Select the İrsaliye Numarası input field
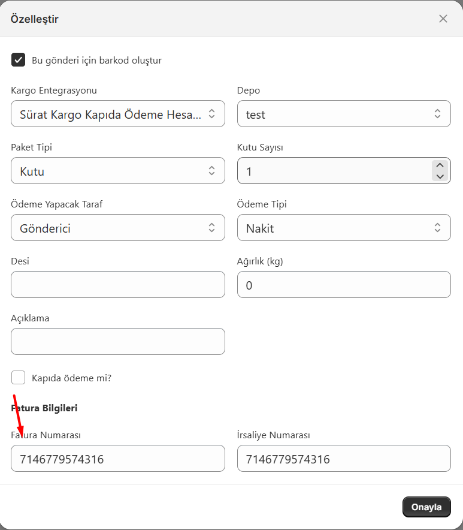463x530 pixels. tap(344, 459)
